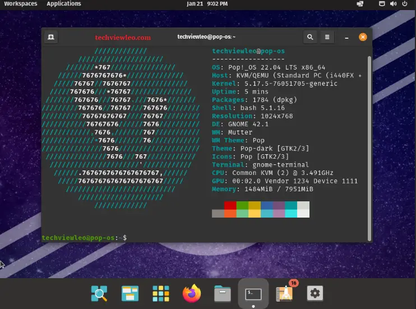The height and width of the screenshot is (309, 416).
Task: Click the Terminal: gnome-terminal line
Action: (x=261, y=164)
